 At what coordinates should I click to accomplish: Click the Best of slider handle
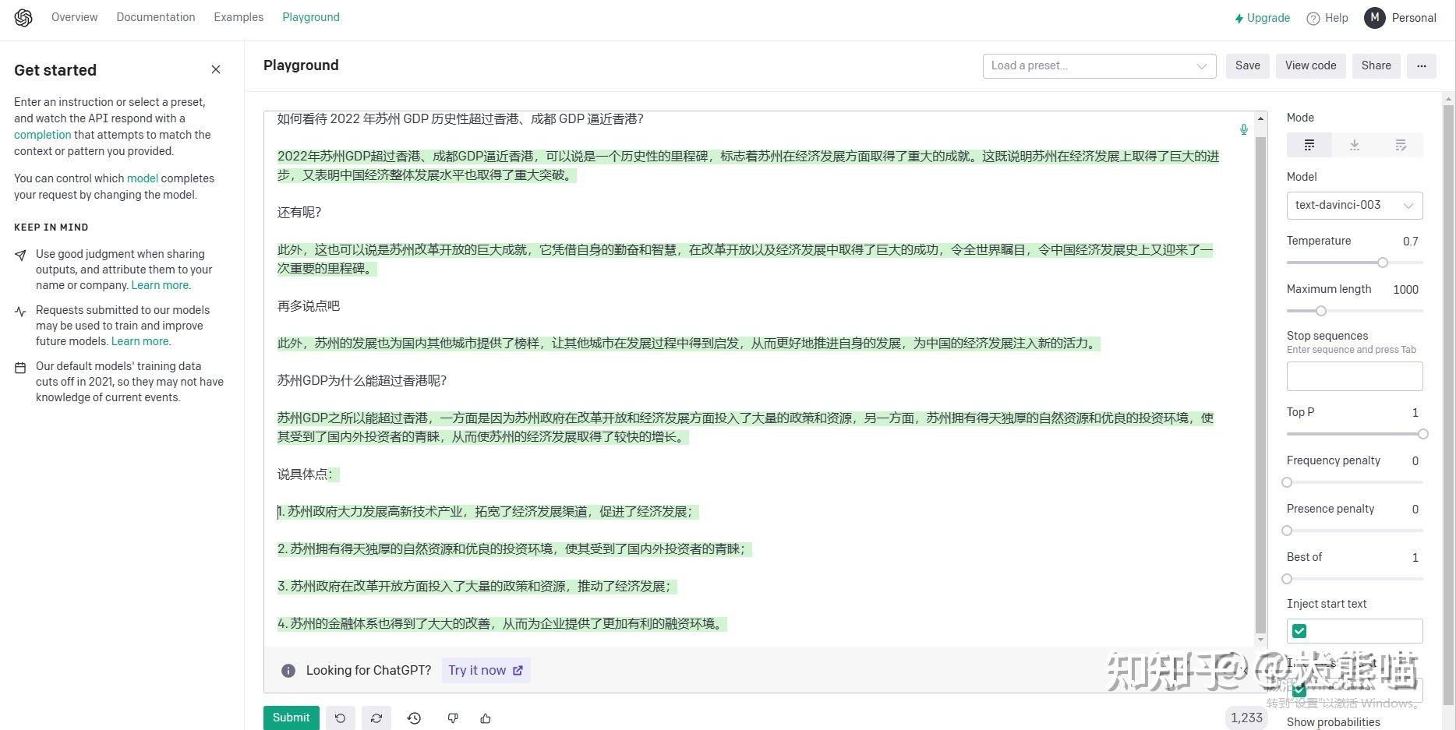(1288, 579)
